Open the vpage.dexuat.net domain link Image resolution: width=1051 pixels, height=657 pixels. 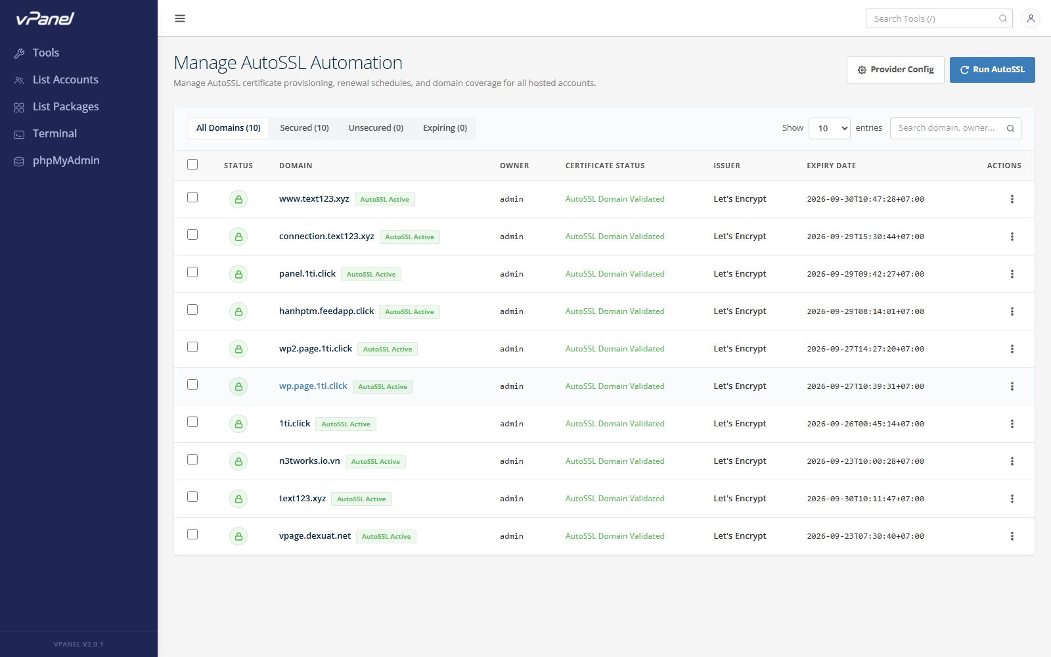315,536
